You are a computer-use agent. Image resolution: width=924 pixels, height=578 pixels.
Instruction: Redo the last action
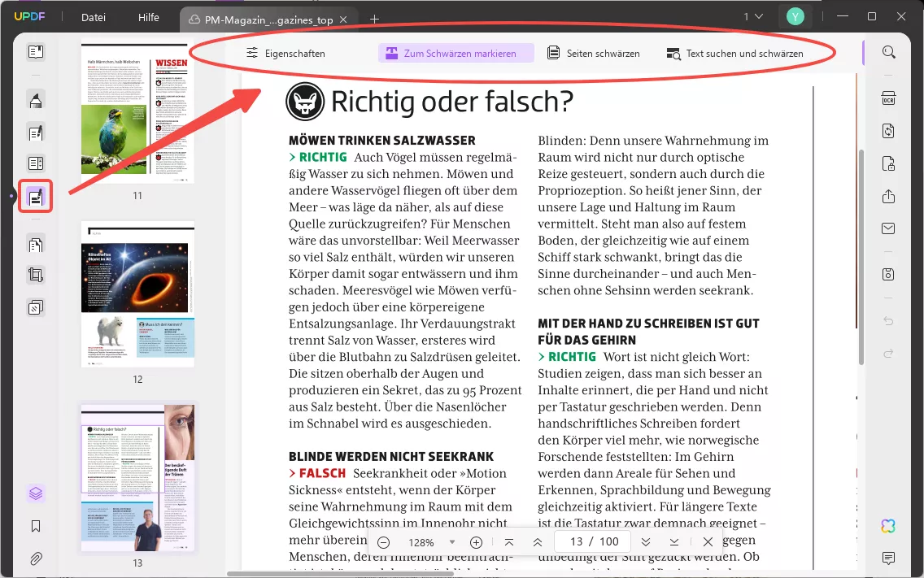[x=889, y=353]
